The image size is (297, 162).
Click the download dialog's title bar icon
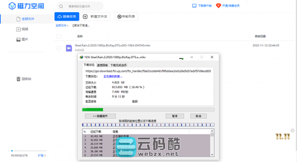pos(81,57)
